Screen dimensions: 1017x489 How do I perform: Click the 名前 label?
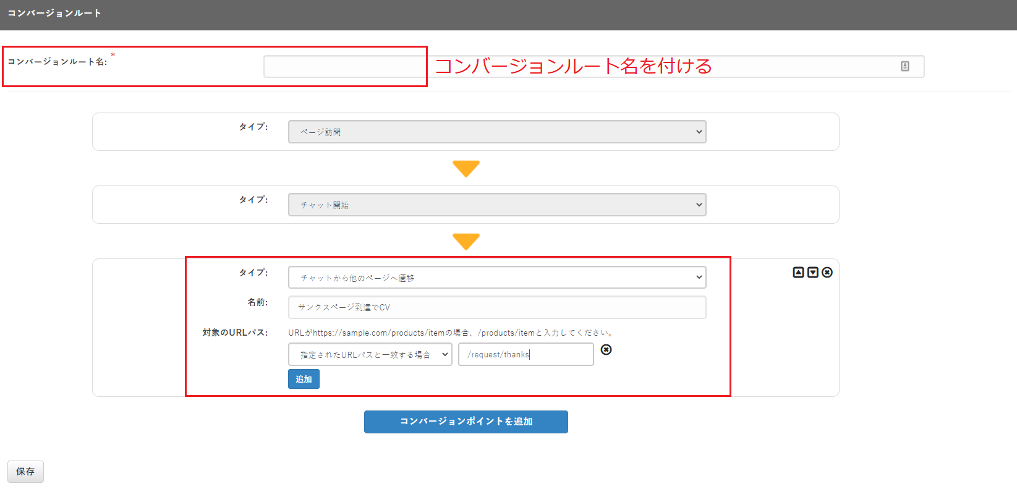[258, 302]
